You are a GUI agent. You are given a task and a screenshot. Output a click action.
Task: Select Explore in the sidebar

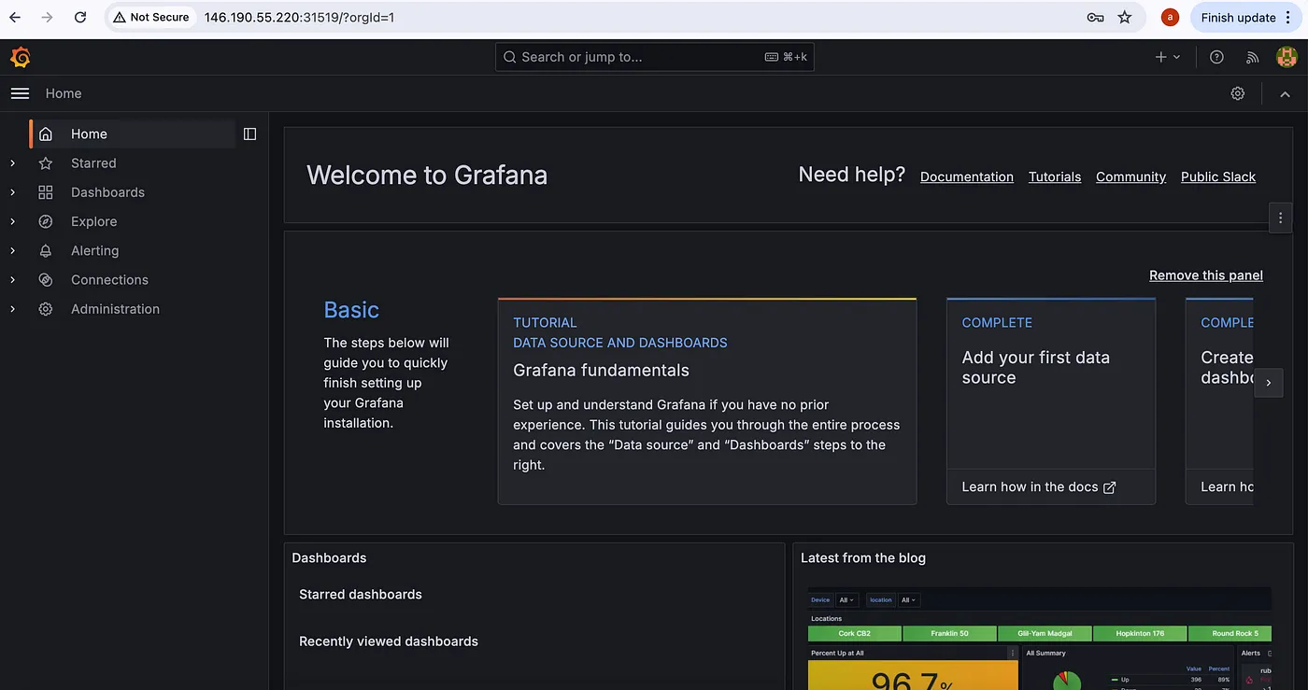93,221
